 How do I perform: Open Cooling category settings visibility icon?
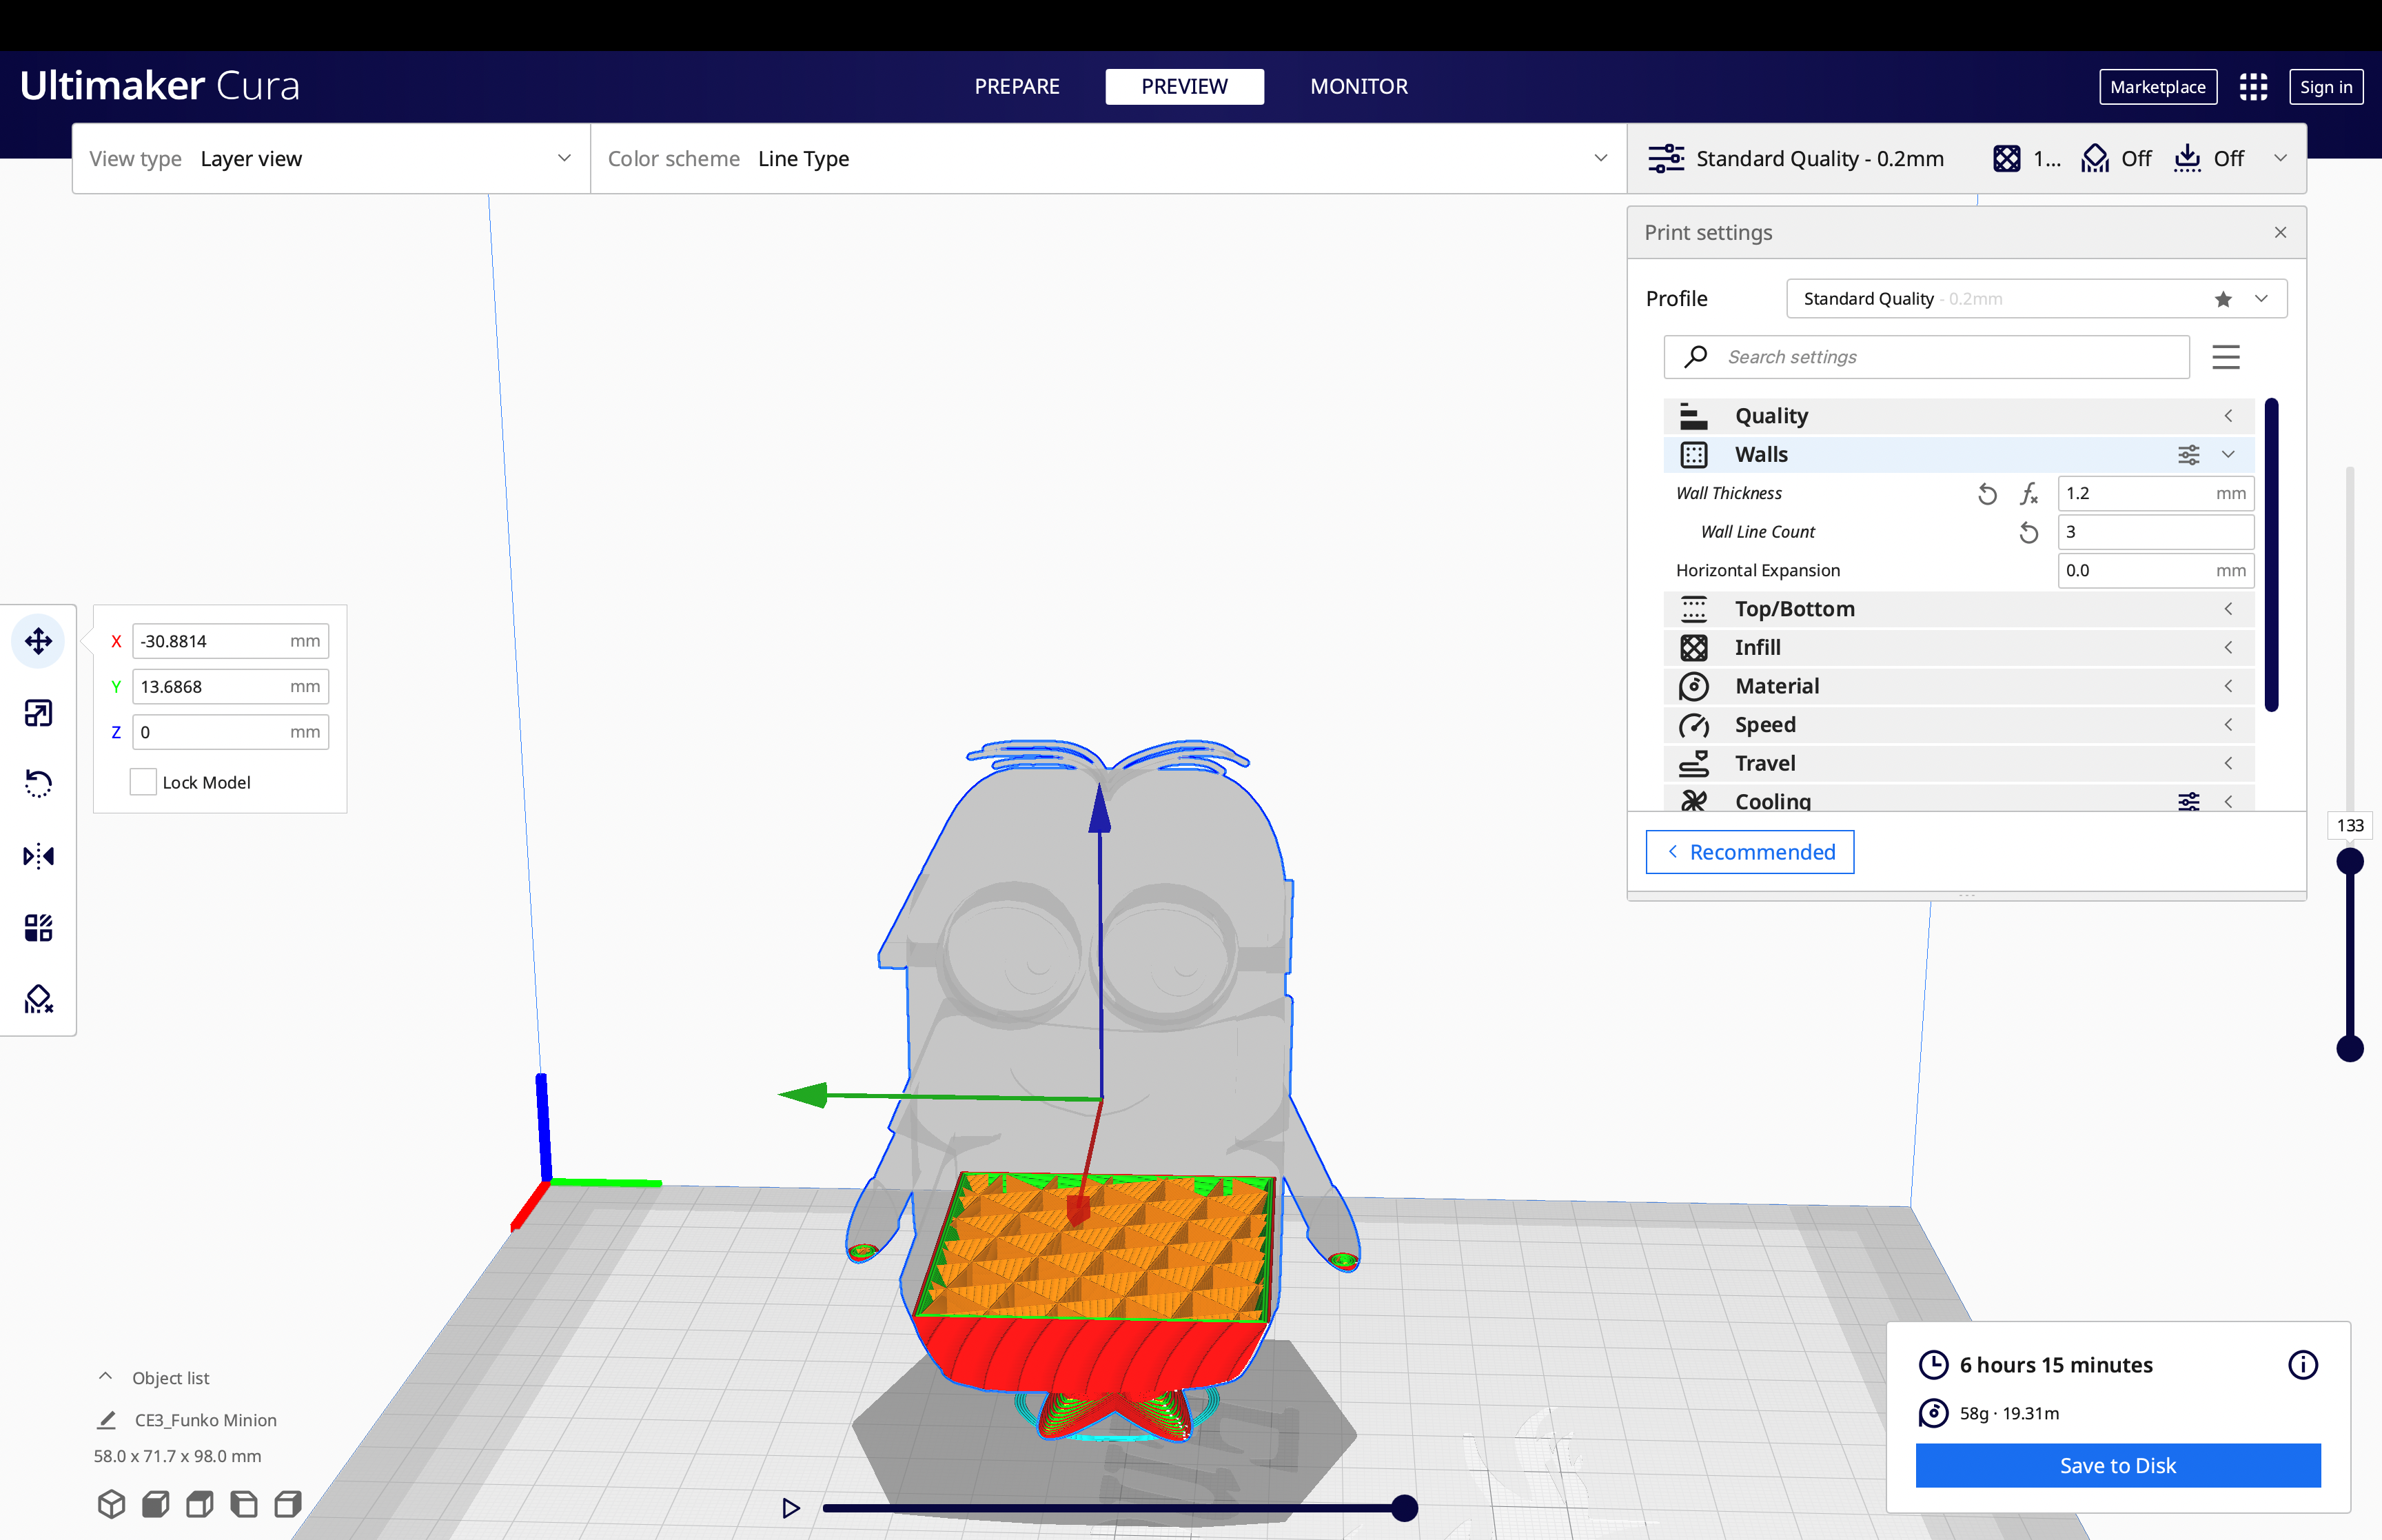(2188, 802)
